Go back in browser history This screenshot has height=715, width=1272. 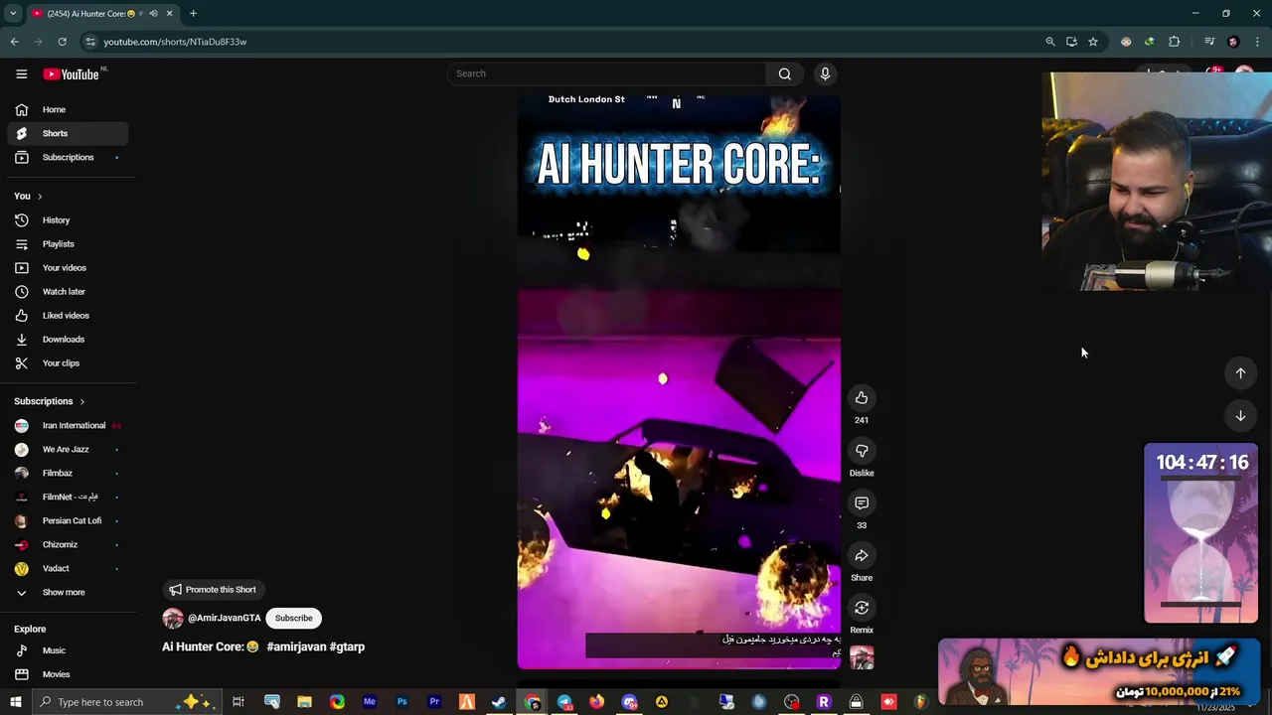[14, 42]
